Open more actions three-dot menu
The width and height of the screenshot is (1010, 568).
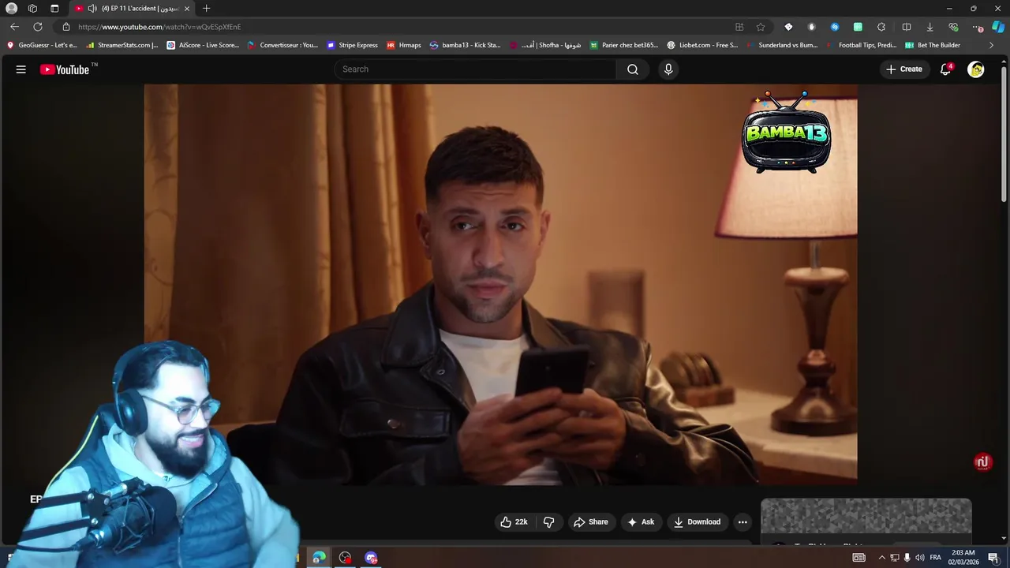pyautogui.click(x=743, y=522)
